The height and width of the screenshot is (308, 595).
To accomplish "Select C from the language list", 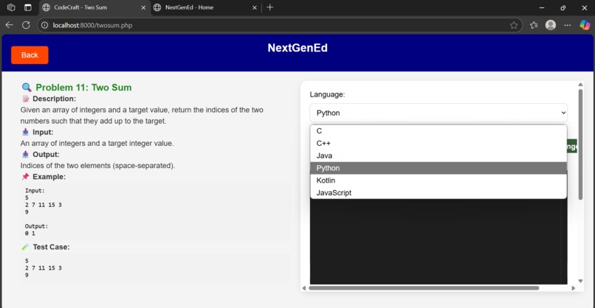I will point(438,131).
